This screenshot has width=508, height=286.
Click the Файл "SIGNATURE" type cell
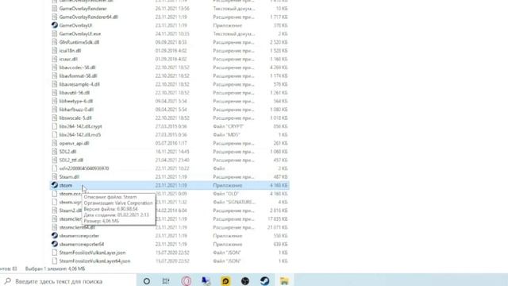tap(234, 202)
